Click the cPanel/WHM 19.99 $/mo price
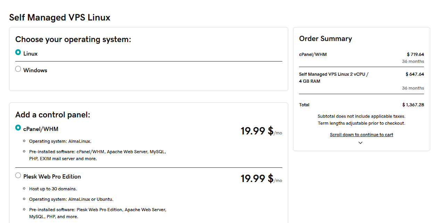The width and height of the screenshot is (441, 223). pos(261,131)
